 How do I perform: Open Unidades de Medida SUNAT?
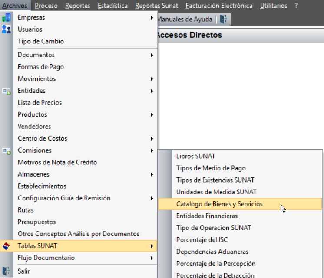240,192
